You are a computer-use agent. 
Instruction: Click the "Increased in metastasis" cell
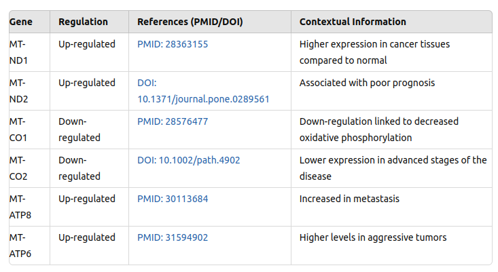pos(349,199)
